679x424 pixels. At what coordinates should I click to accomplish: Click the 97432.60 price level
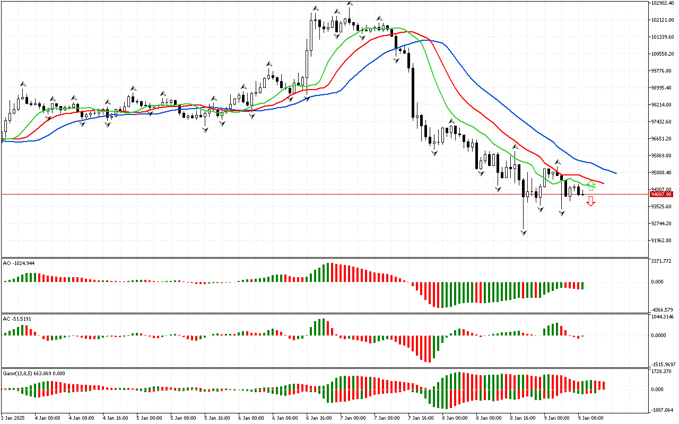[x=663, y=122]
